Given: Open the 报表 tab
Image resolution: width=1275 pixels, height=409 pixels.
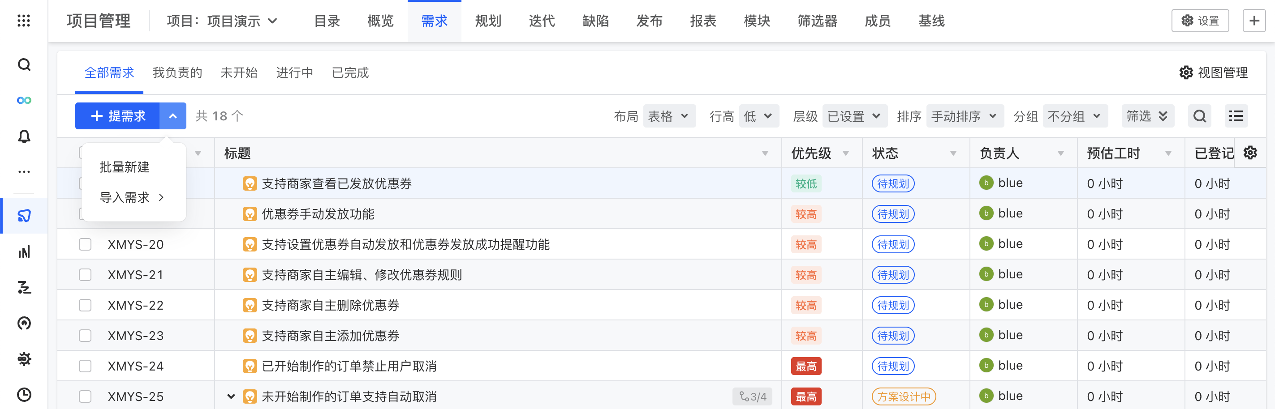Looking at the screenshot, I should (x=703, y=21).
